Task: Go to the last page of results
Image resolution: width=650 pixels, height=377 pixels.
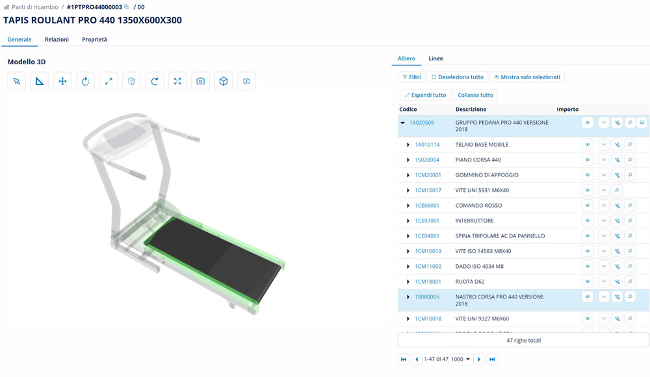Action: [492, 359]
